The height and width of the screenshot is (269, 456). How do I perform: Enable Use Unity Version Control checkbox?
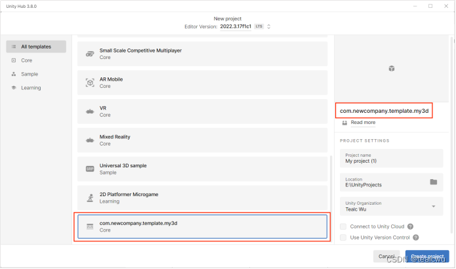pyautogui.click(x=343, y=238)
